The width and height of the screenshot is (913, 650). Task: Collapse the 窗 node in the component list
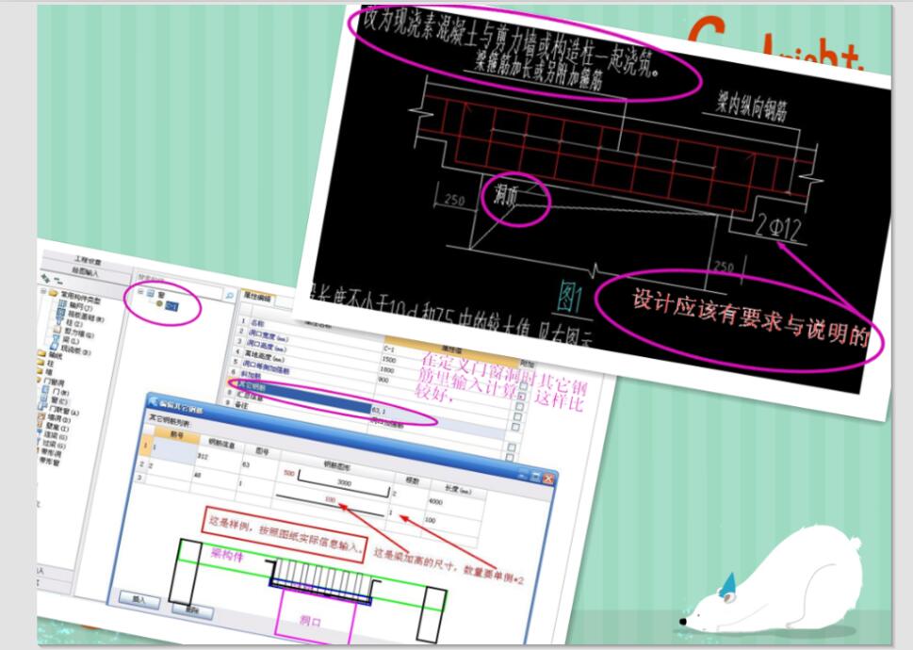click(141, 291)
